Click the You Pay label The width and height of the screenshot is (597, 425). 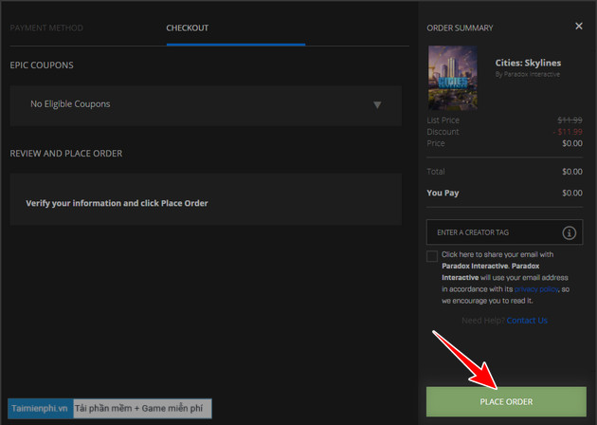443,193
